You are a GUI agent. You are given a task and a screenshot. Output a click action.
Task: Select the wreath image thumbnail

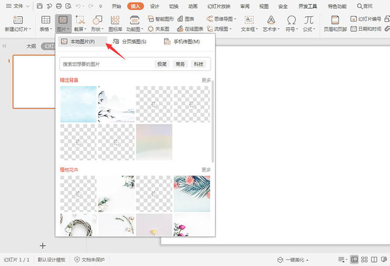78,225
